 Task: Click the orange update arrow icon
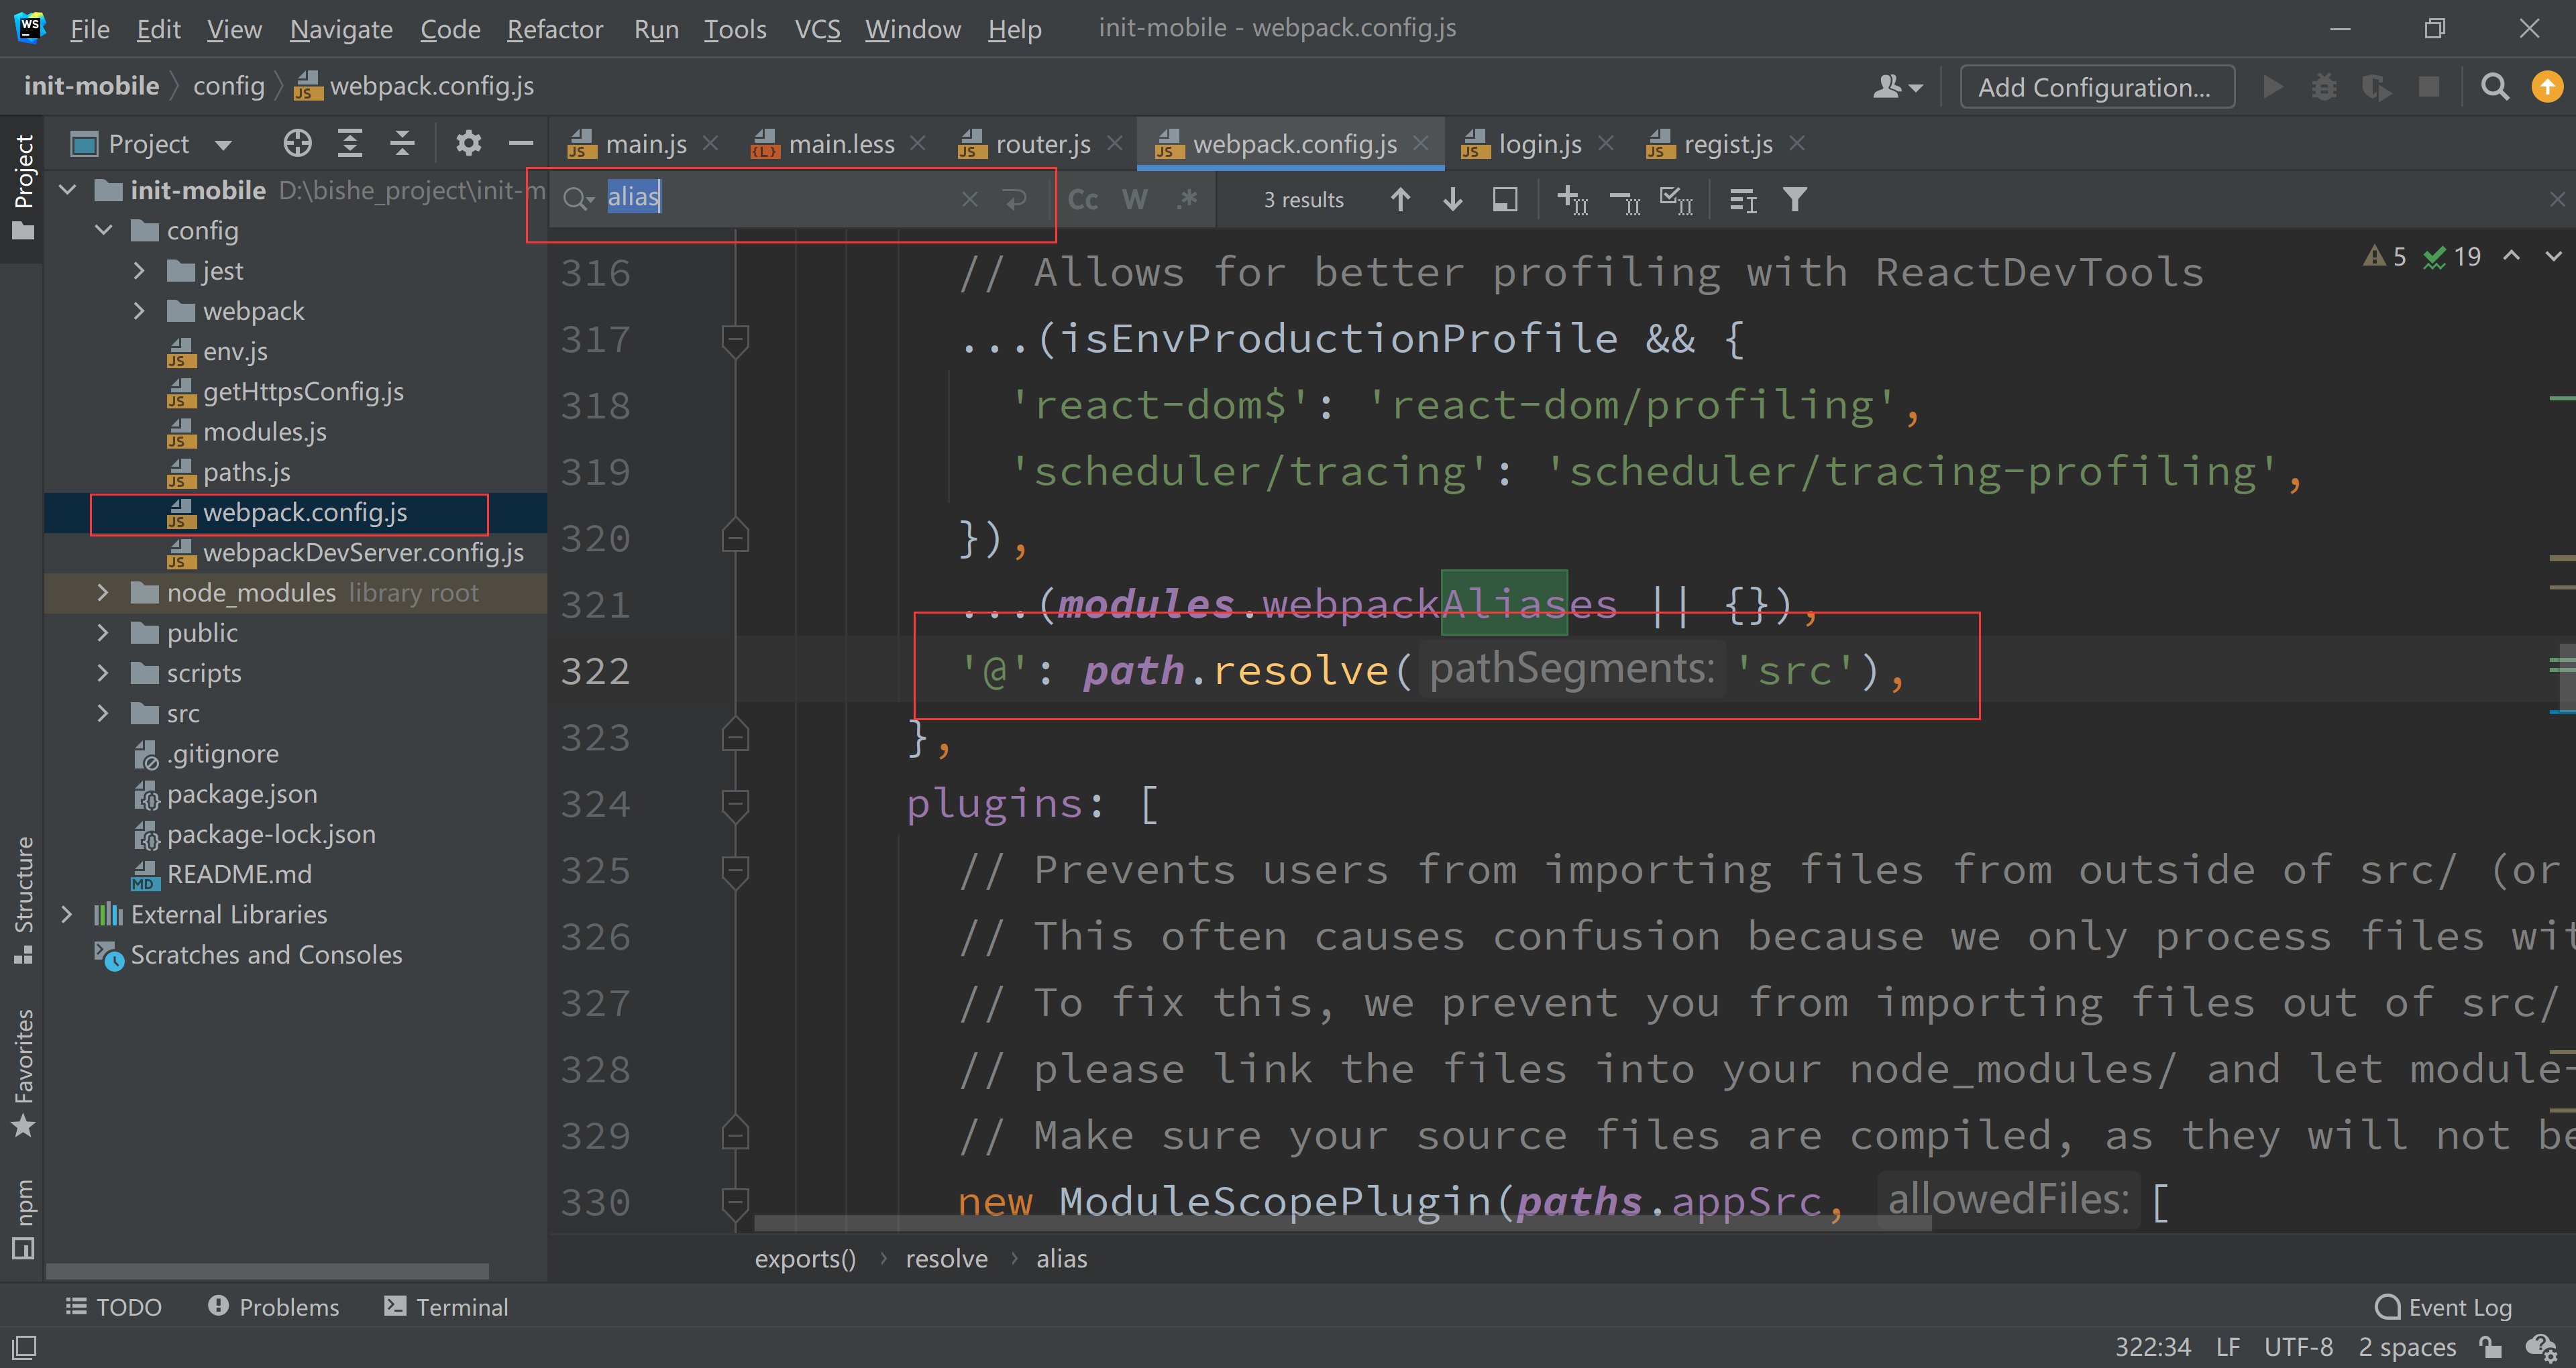(2546, 87)
